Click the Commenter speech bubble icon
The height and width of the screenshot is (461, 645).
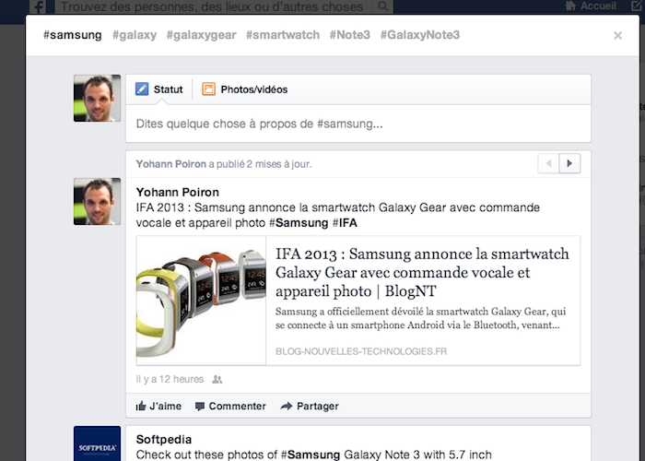point(200,406)
